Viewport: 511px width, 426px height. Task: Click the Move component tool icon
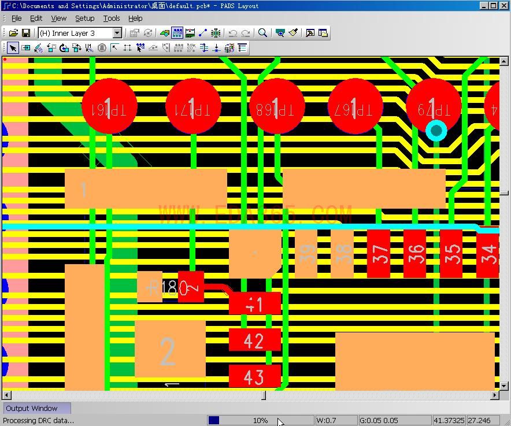(26, 48)
